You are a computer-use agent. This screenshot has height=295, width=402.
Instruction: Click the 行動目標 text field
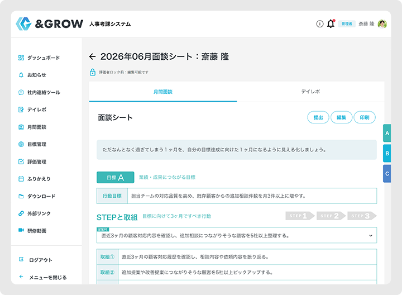tap(252, 196)
